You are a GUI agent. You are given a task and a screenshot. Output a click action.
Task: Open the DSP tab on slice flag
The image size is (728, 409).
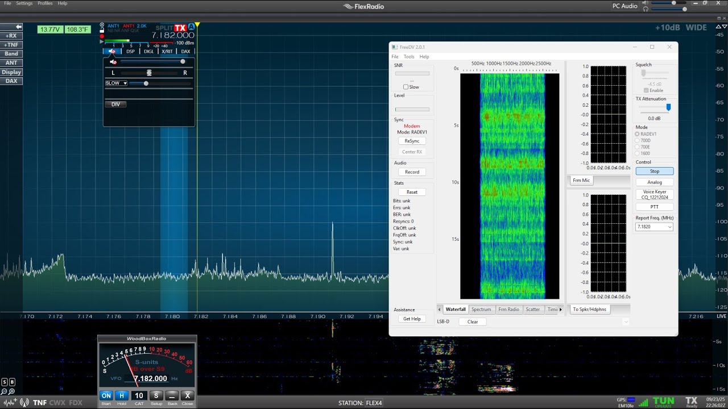click(x=130, y=51)
